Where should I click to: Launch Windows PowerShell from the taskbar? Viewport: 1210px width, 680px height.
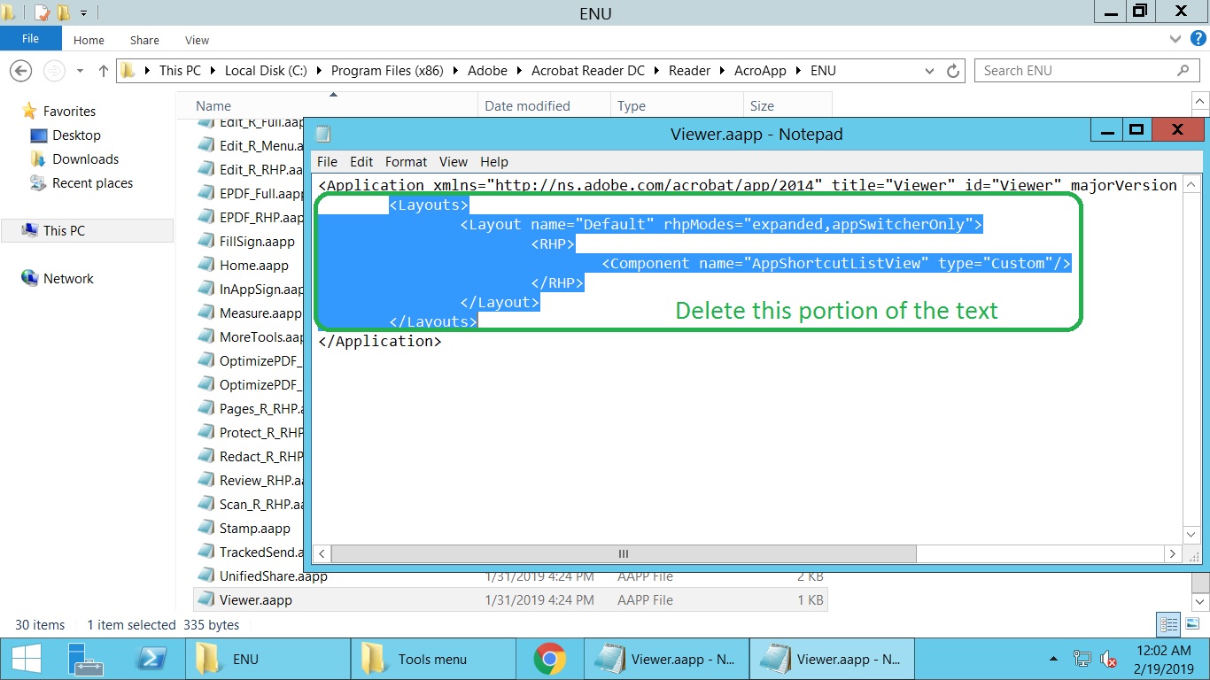[152, 659]
